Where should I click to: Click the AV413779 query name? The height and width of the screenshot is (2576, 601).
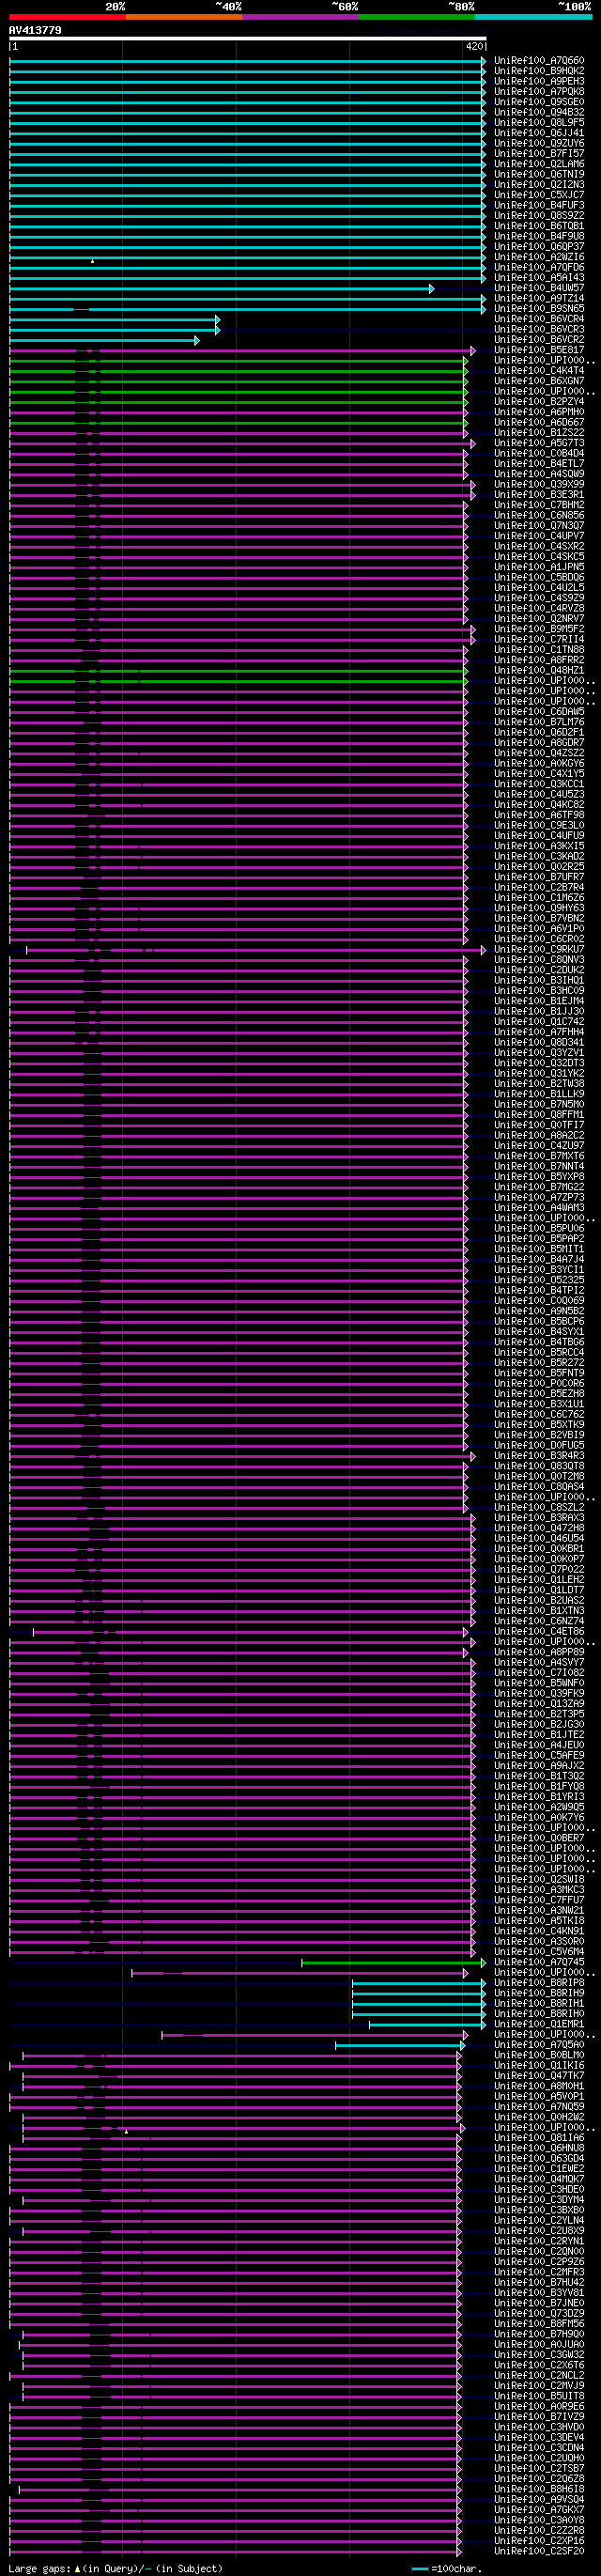pos(35,30)
